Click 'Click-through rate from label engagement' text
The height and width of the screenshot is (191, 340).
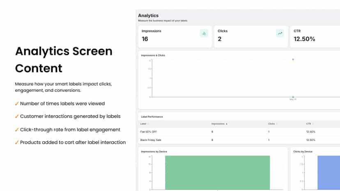[70, 130]
